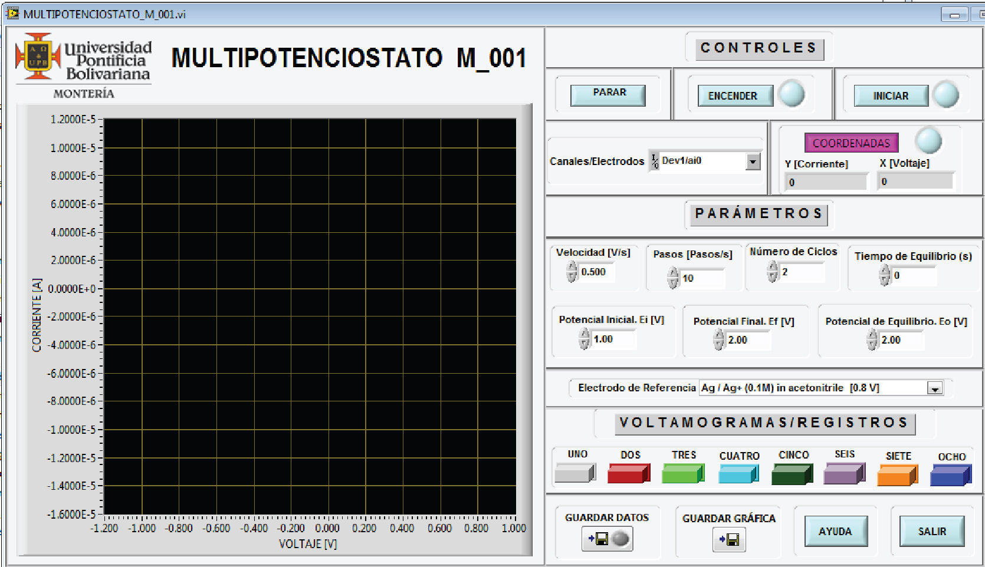Viewport: 985px width, 567px height.
Task: Open the Canales/Electrodos dropdown arrow
Action: (x=753, y=161)
